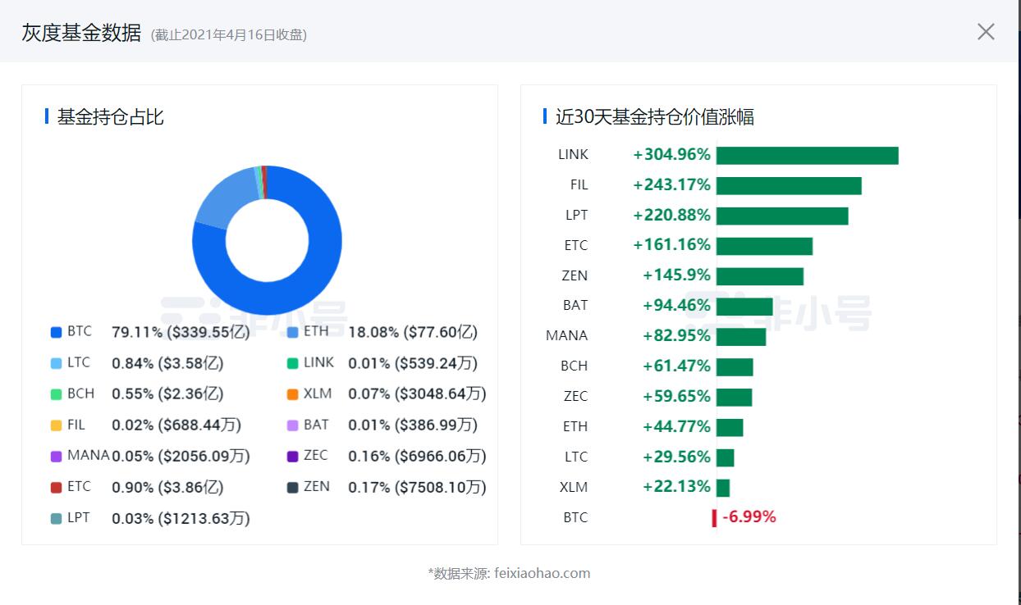Screen dimensions: 1021x605
Task: Click the LTC legend marker
Action: click(x=55, y=362)
